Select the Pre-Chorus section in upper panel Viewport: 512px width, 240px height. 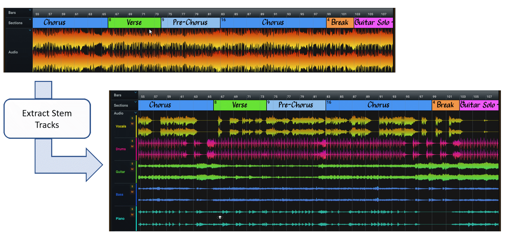[191, 23]
